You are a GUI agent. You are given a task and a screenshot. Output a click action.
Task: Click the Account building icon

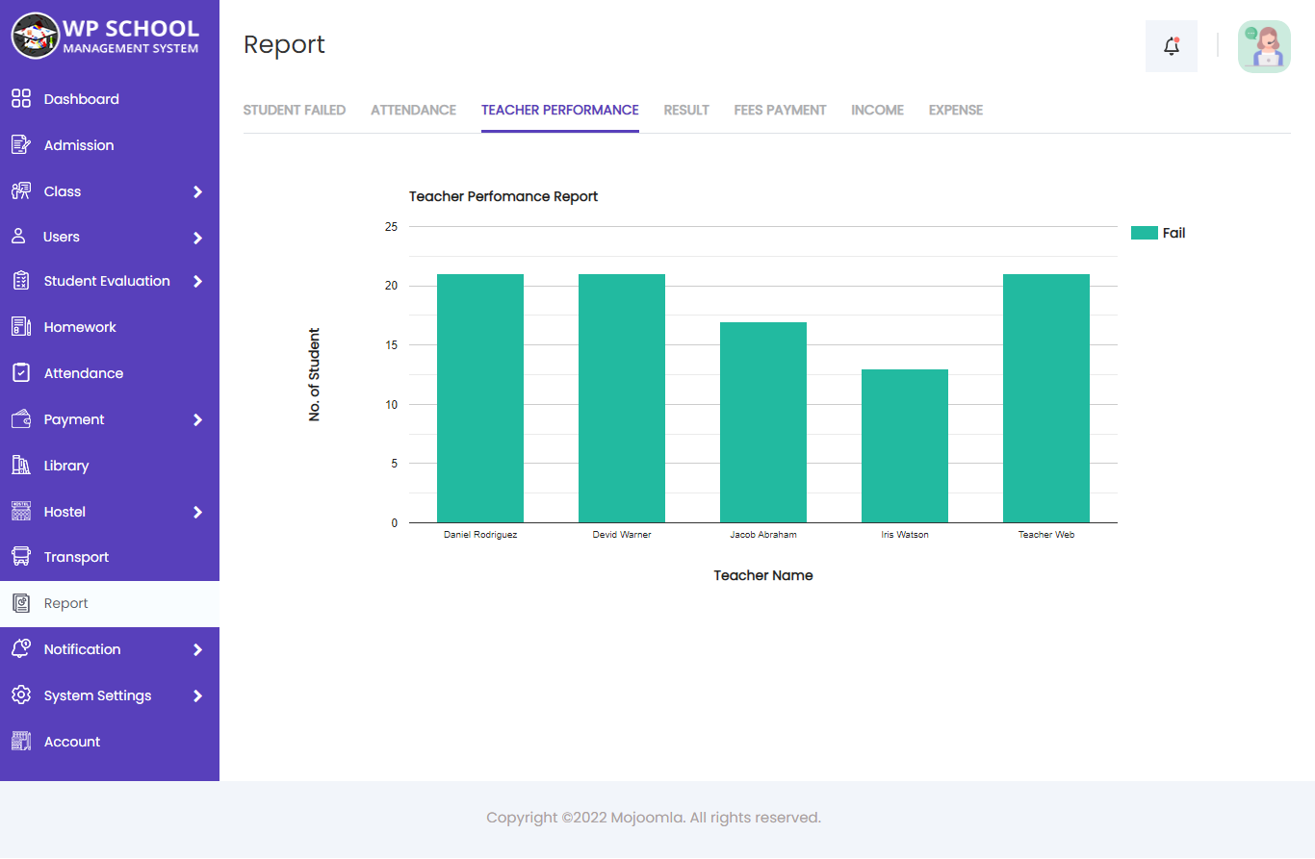21,742
